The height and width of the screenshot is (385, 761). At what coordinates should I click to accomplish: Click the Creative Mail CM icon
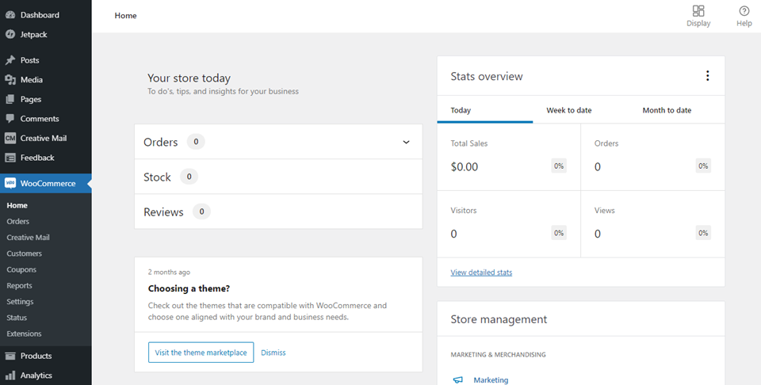tap(10, 138)
